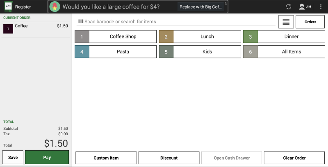This screenshot has height=167, width=328.
Task: Save the current order
Action: (13, 158)
